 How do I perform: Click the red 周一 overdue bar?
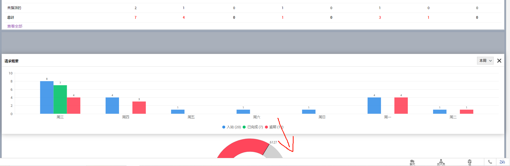point(401,106)
